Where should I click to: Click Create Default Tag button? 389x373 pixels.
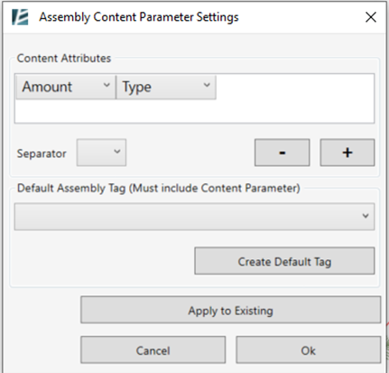click(284, 261)
